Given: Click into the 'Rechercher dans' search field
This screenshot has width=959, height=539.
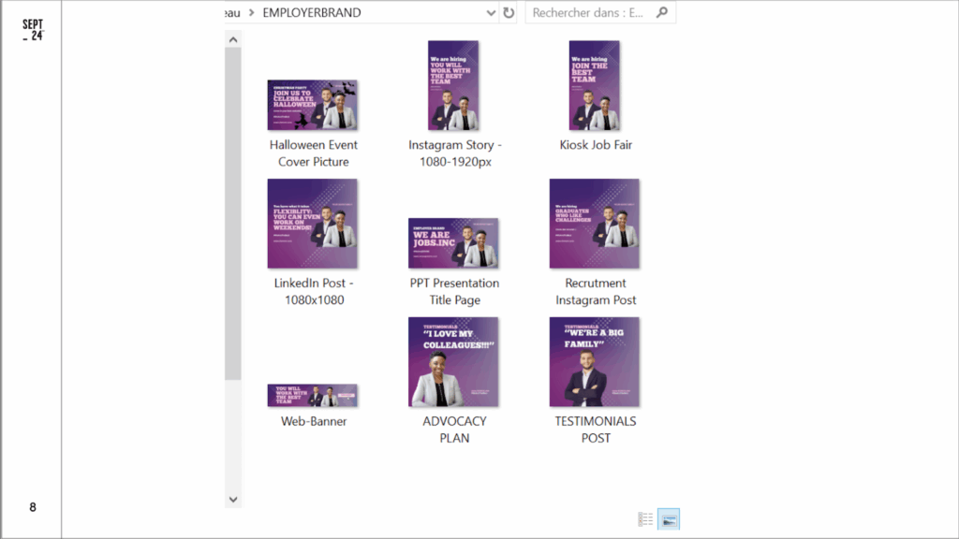Looking at the screenshot, I should point(588,13).
